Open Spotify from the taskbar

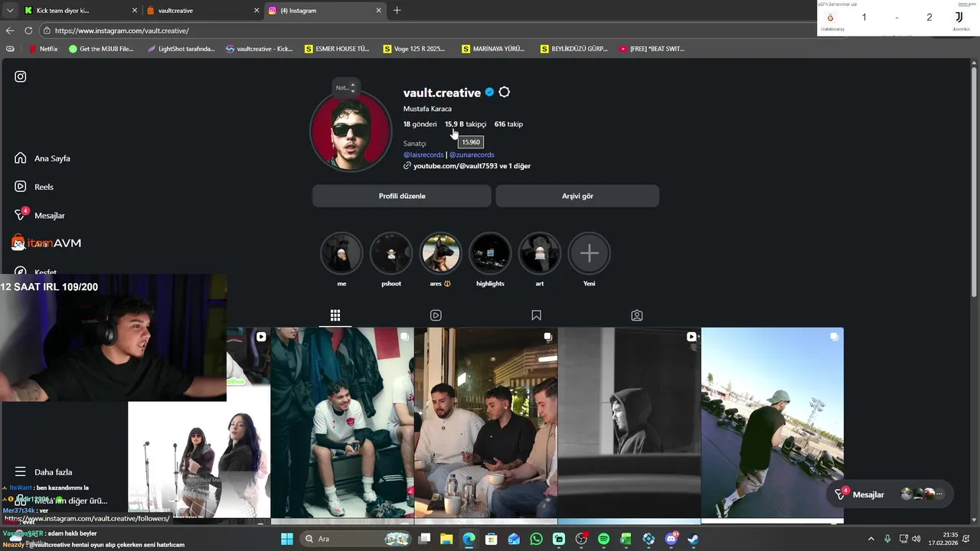[603, 539]
